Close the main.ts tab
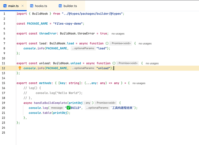The image size is (199, 145). point(23,6)
